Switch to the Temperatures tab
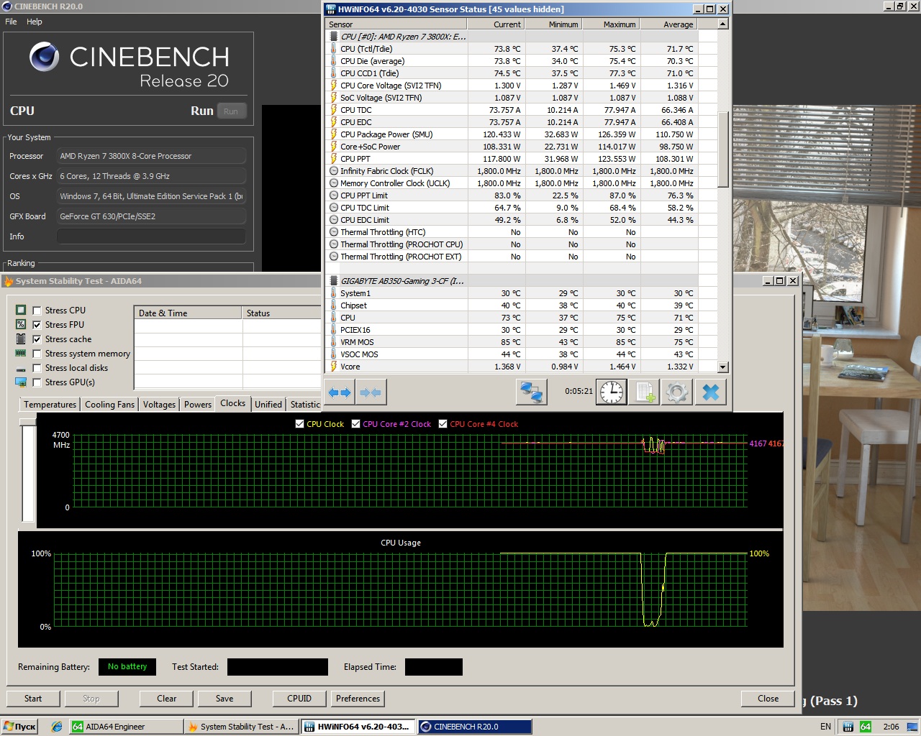 (50, 405)
